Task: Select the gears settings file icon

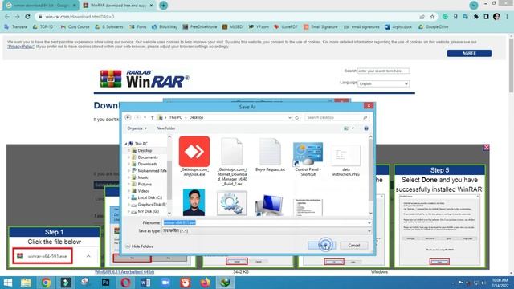Action: pos(232,203)
